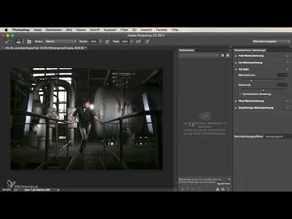Click the trash icon in Bibliotheken footer

(228, 189)
